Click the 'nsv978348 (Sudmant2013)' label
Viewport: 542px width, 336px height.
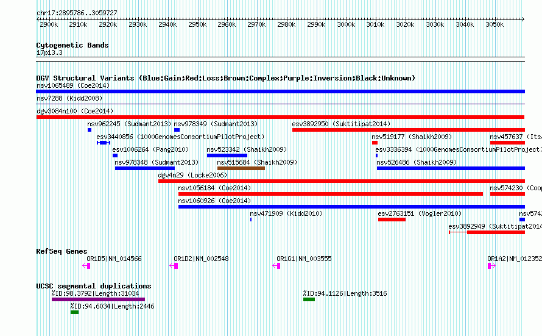pyautogui.click(x=157, y=162)
